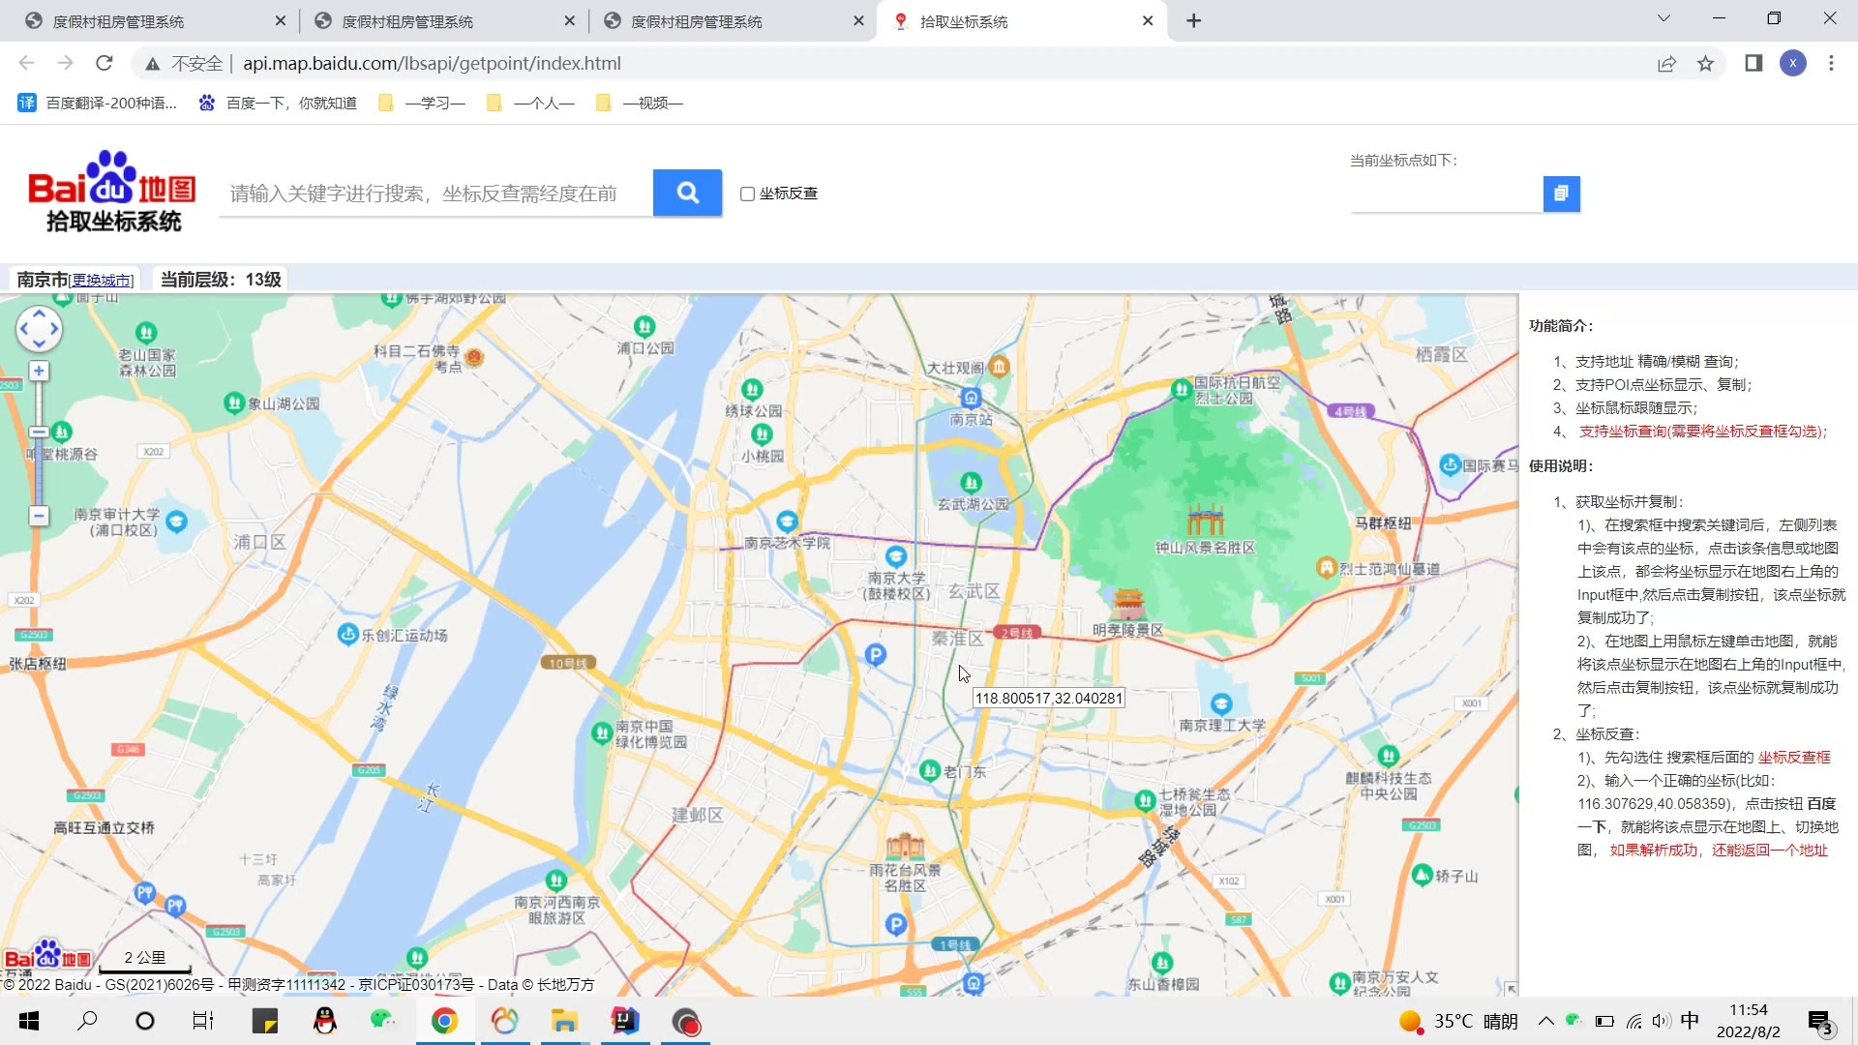Toggle the 坐标反查 checkbox
The width and height of the screenshot is (1858, 1045).
(747, 194)
